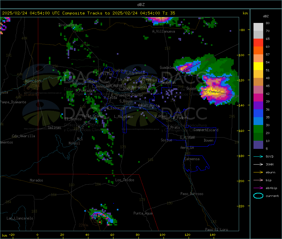Click the SAN_RAFAEL map label
The width and height of the screenshot is (282, 239).
pos(116,85)
